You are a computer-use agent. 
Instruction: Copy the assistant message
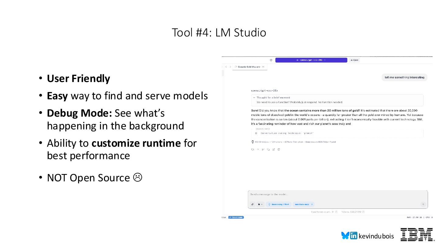(268, 149)
